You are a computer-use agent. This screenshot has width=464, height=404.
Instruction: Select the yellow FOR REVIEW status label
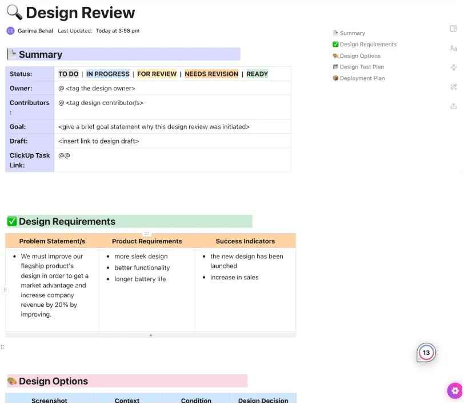click(x=157, y=74)
